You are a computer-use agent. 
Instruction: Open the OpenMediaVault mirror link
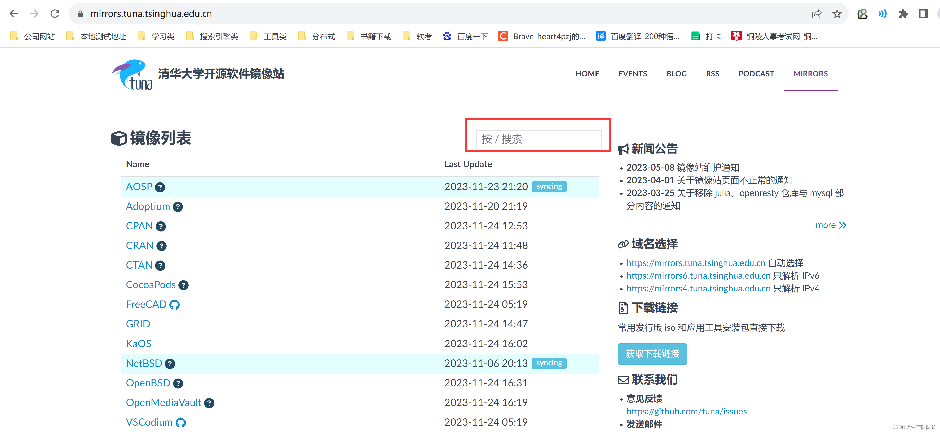pyautogui.click(x=164, y=403)
